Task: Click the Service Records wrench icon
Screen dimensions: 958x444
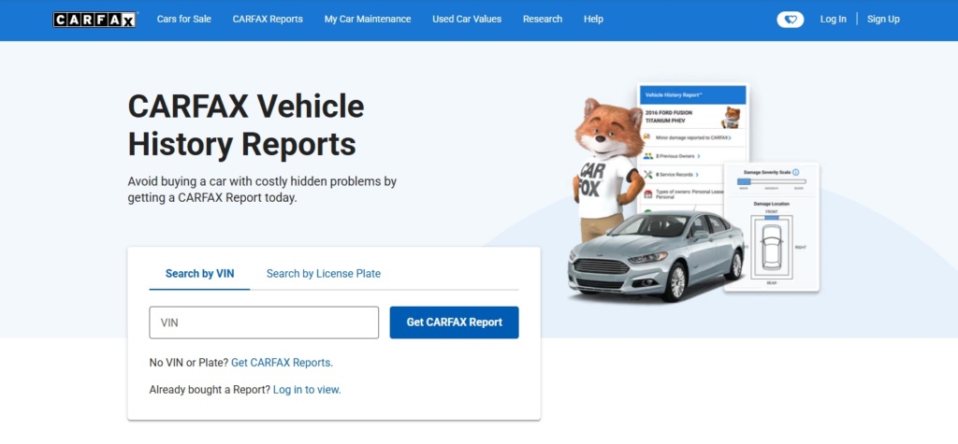Action: 647,174
